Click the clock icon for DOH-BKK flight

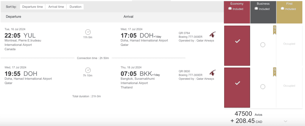click(88, 70)
